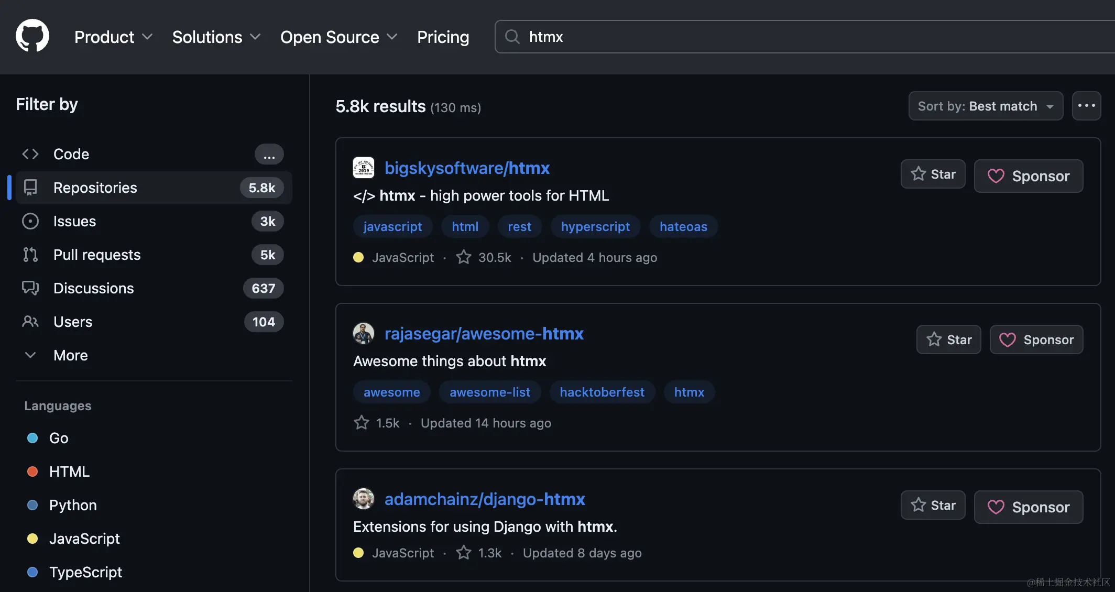Image resolution: width=1115 pixels, height=592 pixels.
Task: Click the rajasegar avatar image
Action: point(364,333)
